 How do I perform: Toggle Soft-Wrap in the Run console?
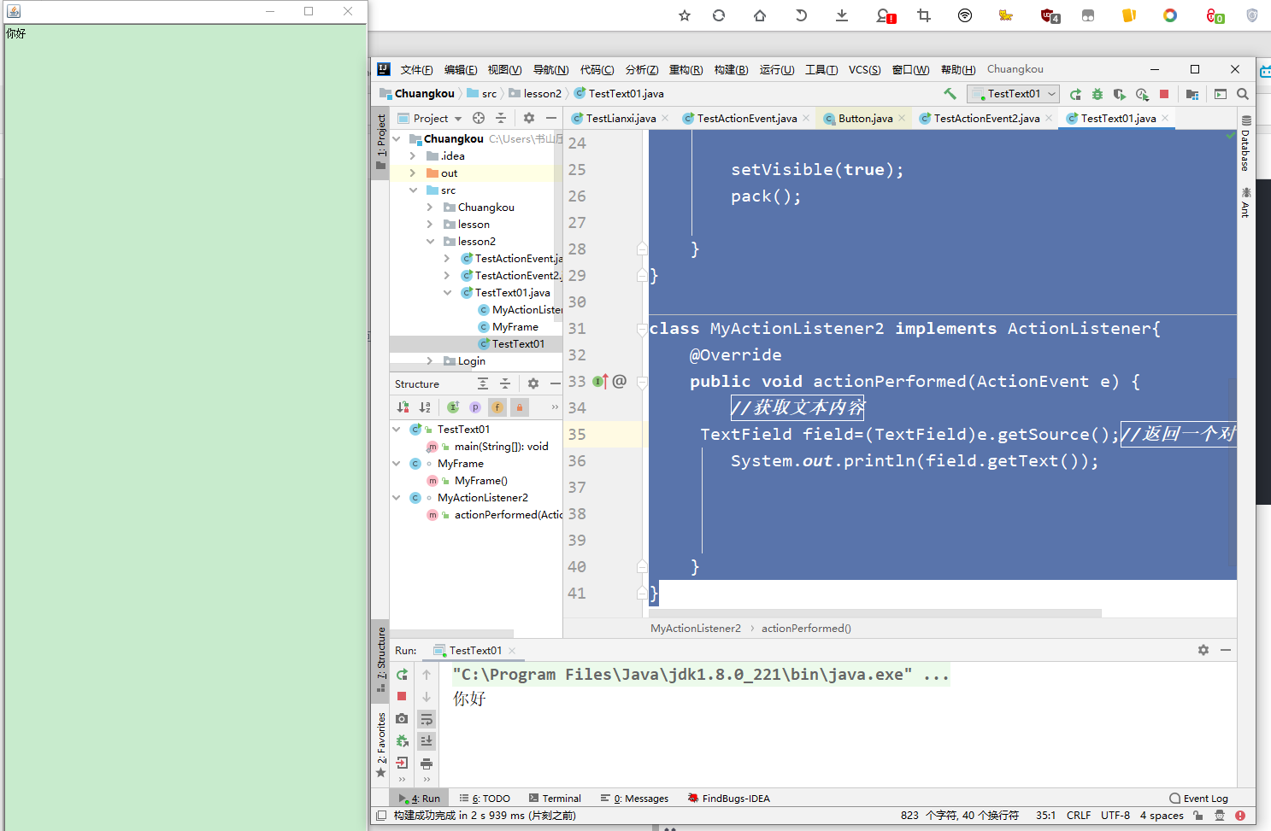coord(427,718)
